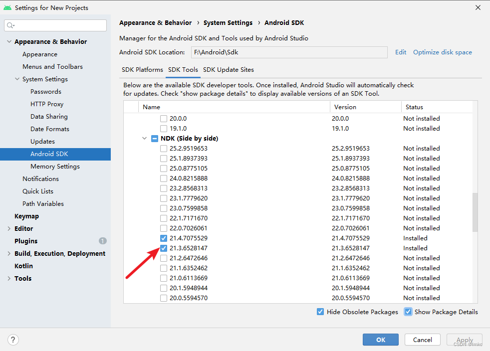The width and height of the screenshot is (490, 351).
Task: Uncheck NDK version 21.4.7075529
Action: coord(164,238)
